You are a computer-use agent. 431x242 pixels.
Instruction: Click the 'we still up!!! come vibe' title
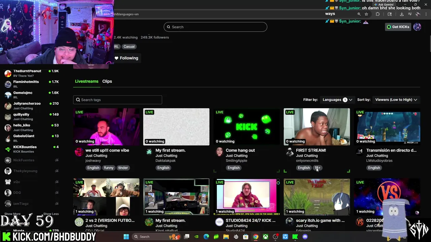107,150
